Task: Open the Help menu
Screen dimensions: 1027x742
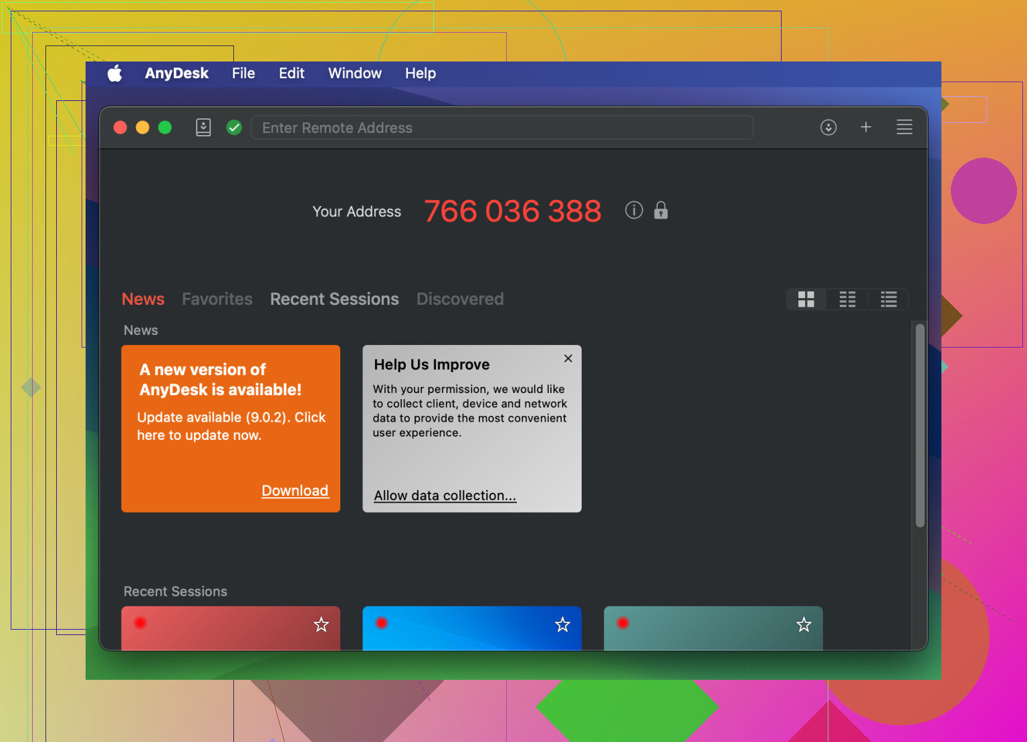Action: (x=420, y=73)
